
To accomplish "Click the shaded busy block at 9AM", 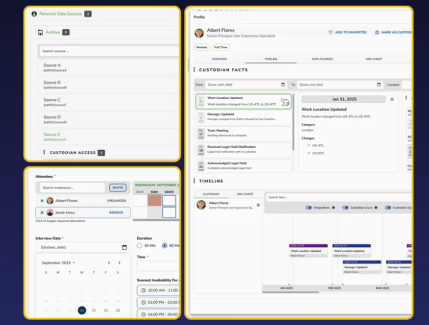I will tap(154, 200).
